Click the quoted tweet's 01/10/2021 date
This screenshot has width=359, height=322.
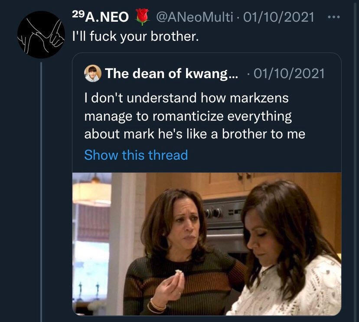[290, 73]
